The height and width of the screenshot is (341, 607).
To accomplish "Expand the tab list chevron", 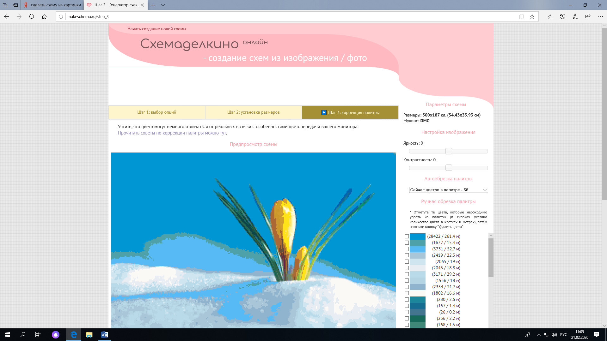I will 163,5.
